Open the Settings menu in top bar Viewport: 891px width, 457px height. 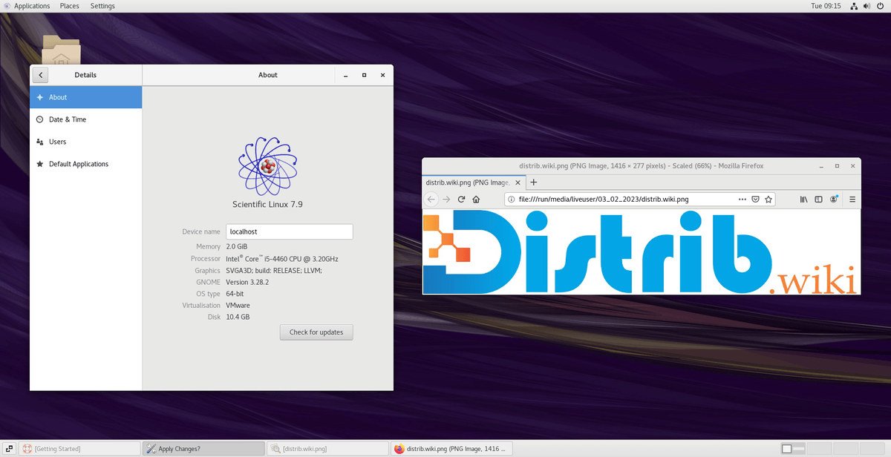pos(102,6)
